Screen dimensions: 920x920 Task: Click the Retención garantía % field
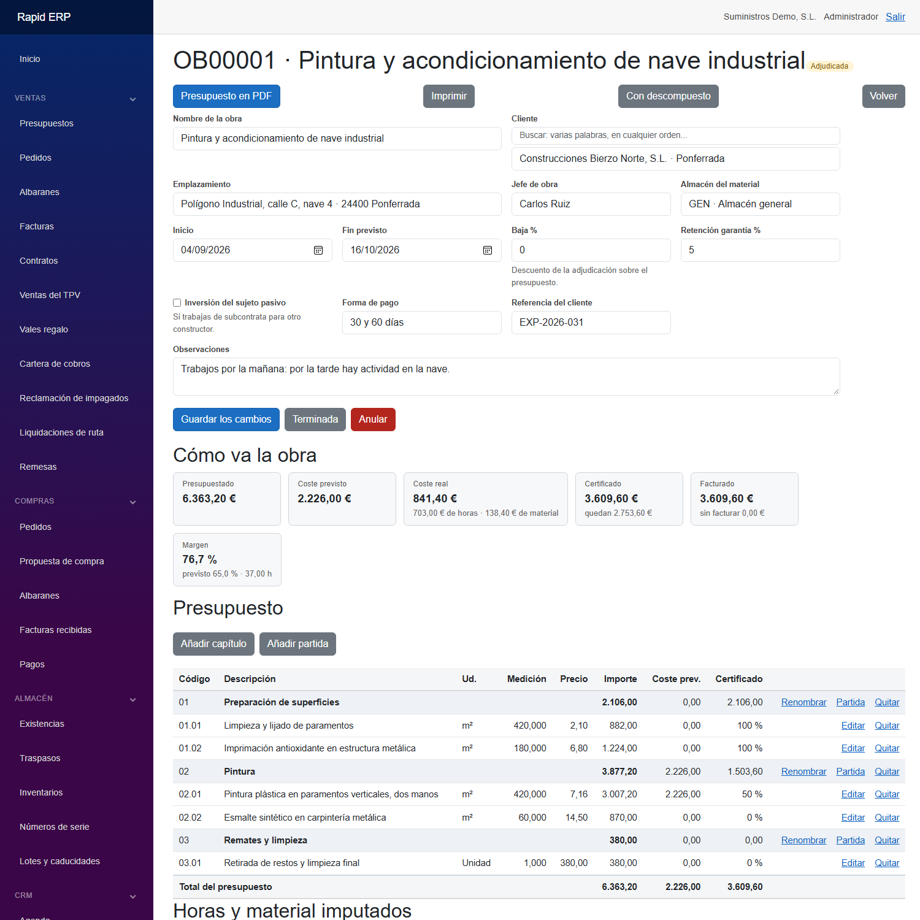(760, 250)
